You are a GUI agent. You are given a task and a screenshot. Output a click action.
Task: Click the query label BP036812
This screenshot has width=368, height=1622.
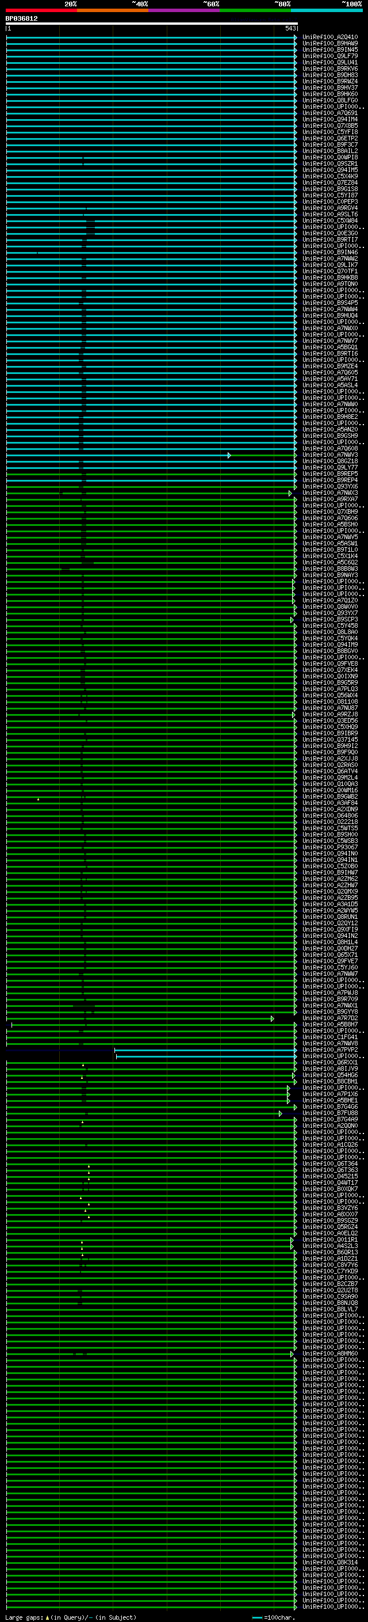click(x=21, y=19)
